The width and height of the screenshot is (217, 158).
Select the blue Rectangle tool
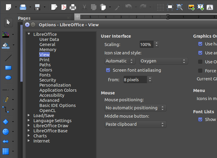[8, 68]
